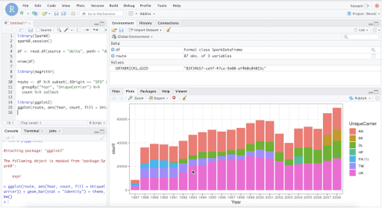
Task: Click the new file icon in main toolbar
Action: pos(22,14)
